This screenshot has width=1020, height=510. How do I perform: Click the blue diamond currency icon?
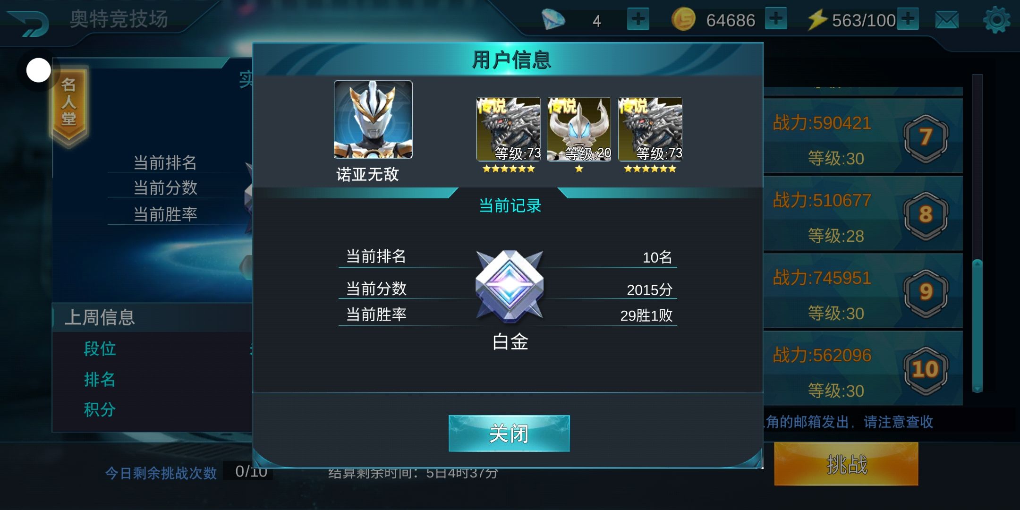(x=553, y=19)
